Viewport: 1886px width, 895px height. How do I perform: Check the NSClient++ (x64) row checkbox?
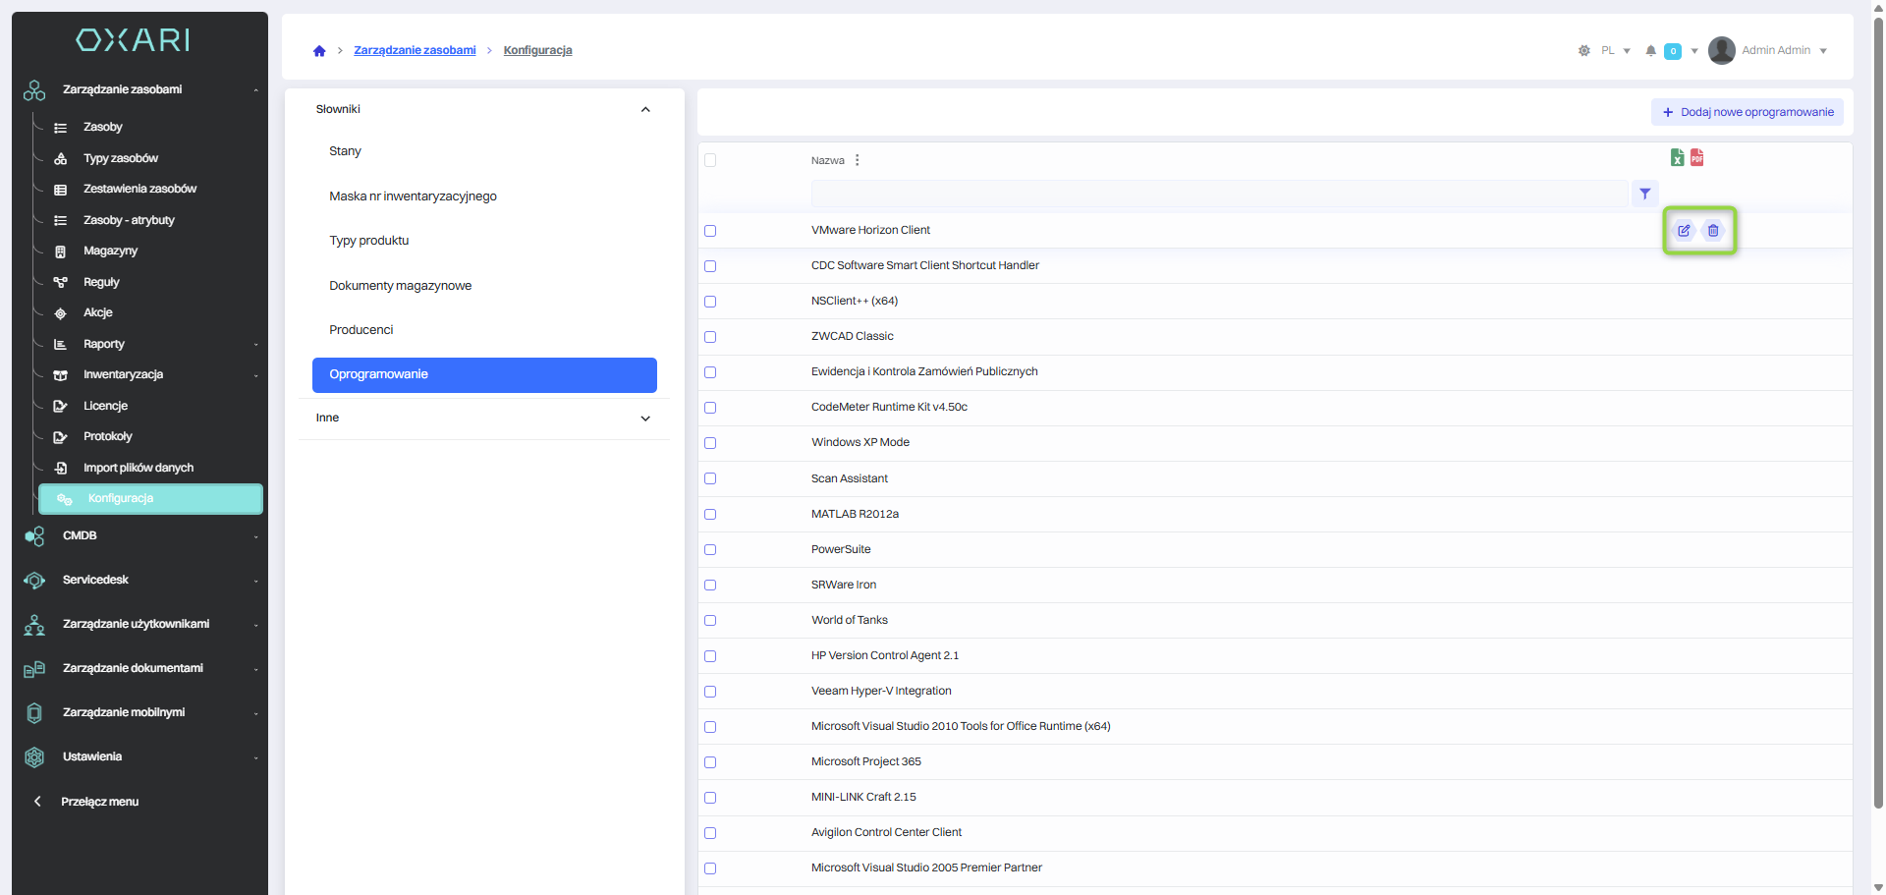point(710,302)
